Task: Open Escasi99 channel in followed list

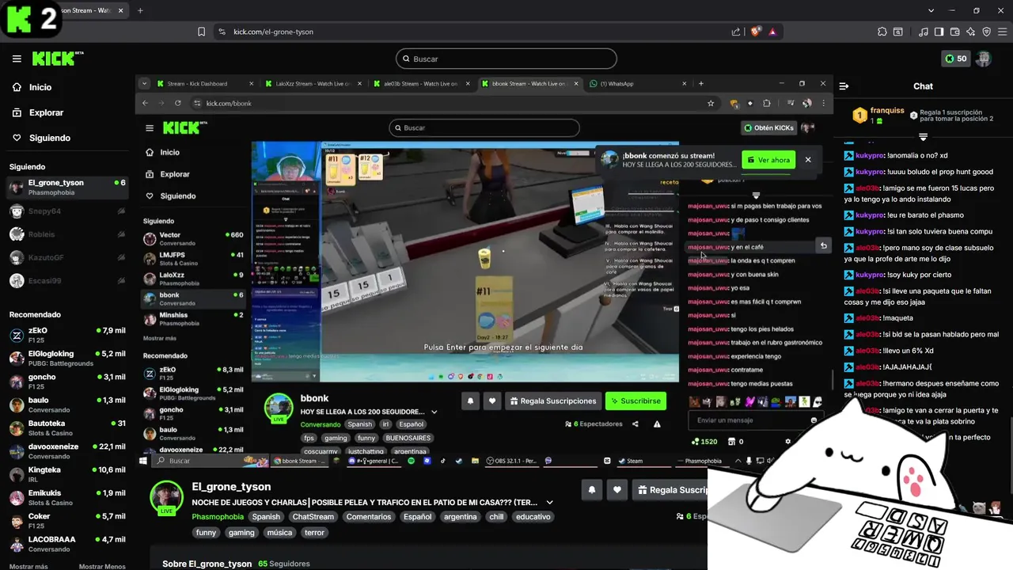Action: click(x=67, y=280)
